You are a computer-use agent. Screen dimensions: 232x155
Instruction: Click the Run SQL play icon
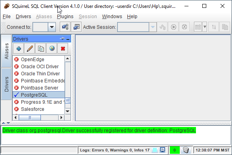pos(173,27)
